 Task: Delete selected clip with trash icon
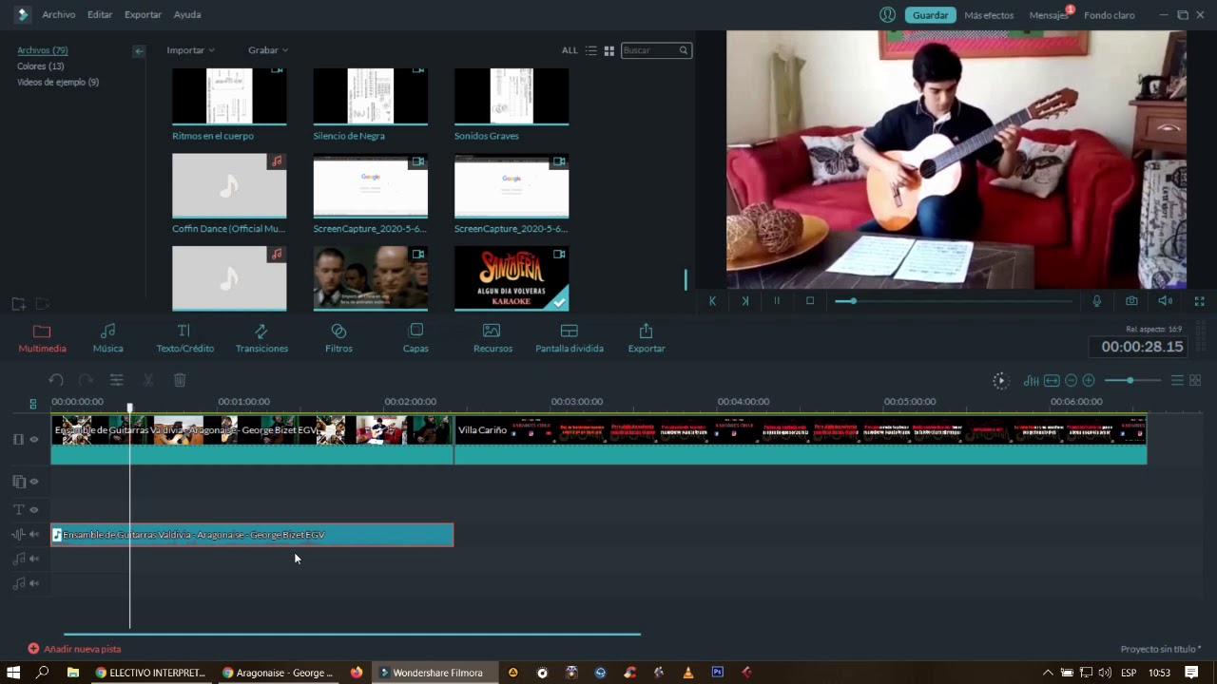[x=180, y=380]
